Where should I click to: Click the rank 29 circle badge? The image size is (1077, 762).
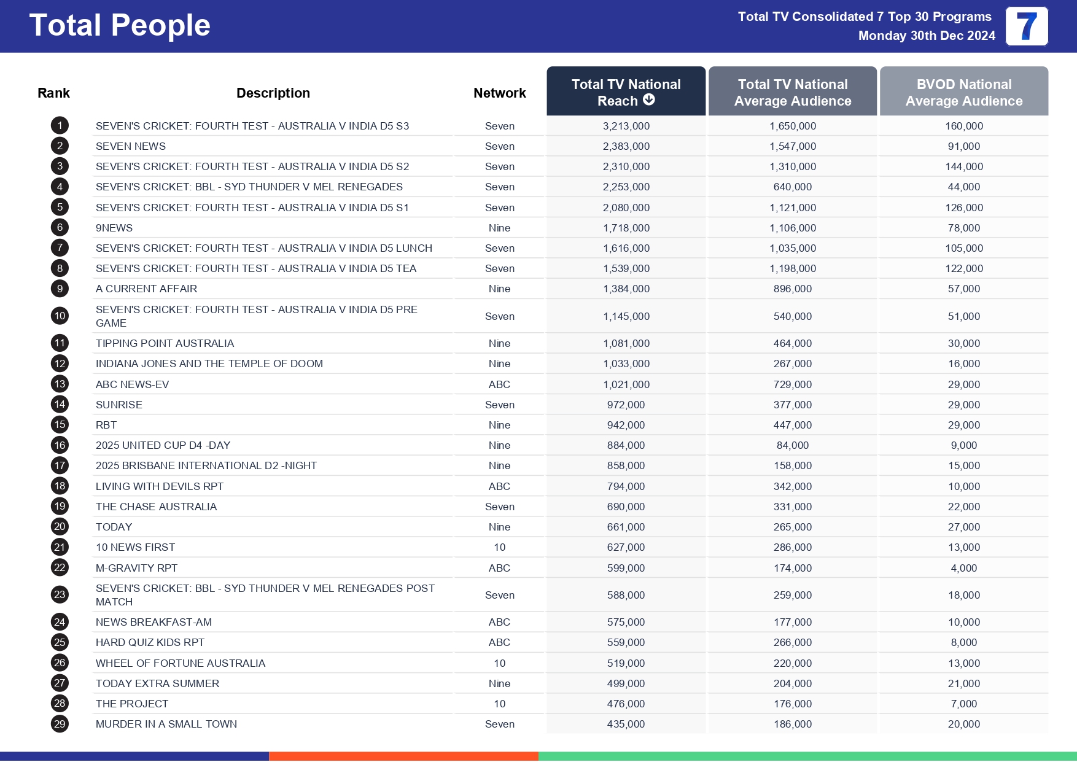pyautogui.click(x=60, y=724)
